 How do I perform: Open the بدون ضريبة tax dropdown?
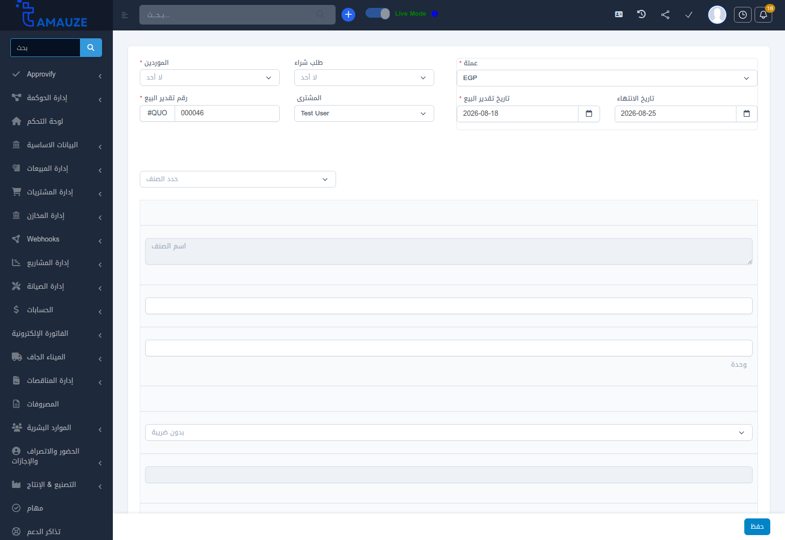pyautogui.click(x=449, y=432)
